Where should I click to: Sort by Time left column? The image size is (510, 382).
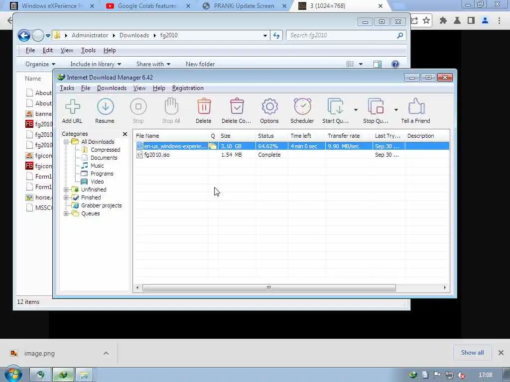pos(306,136)
